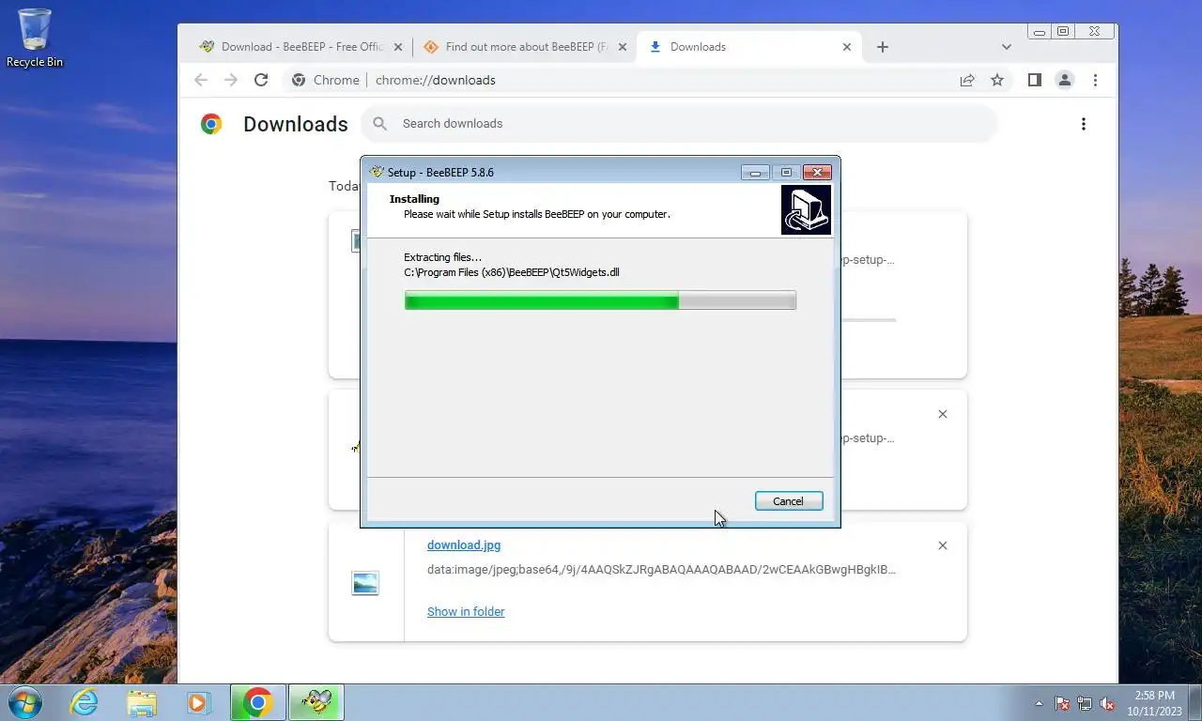This screenshot has height=721, width=1202.
Task: Click the setup installer computer image
Action: [x=806, y=209]
